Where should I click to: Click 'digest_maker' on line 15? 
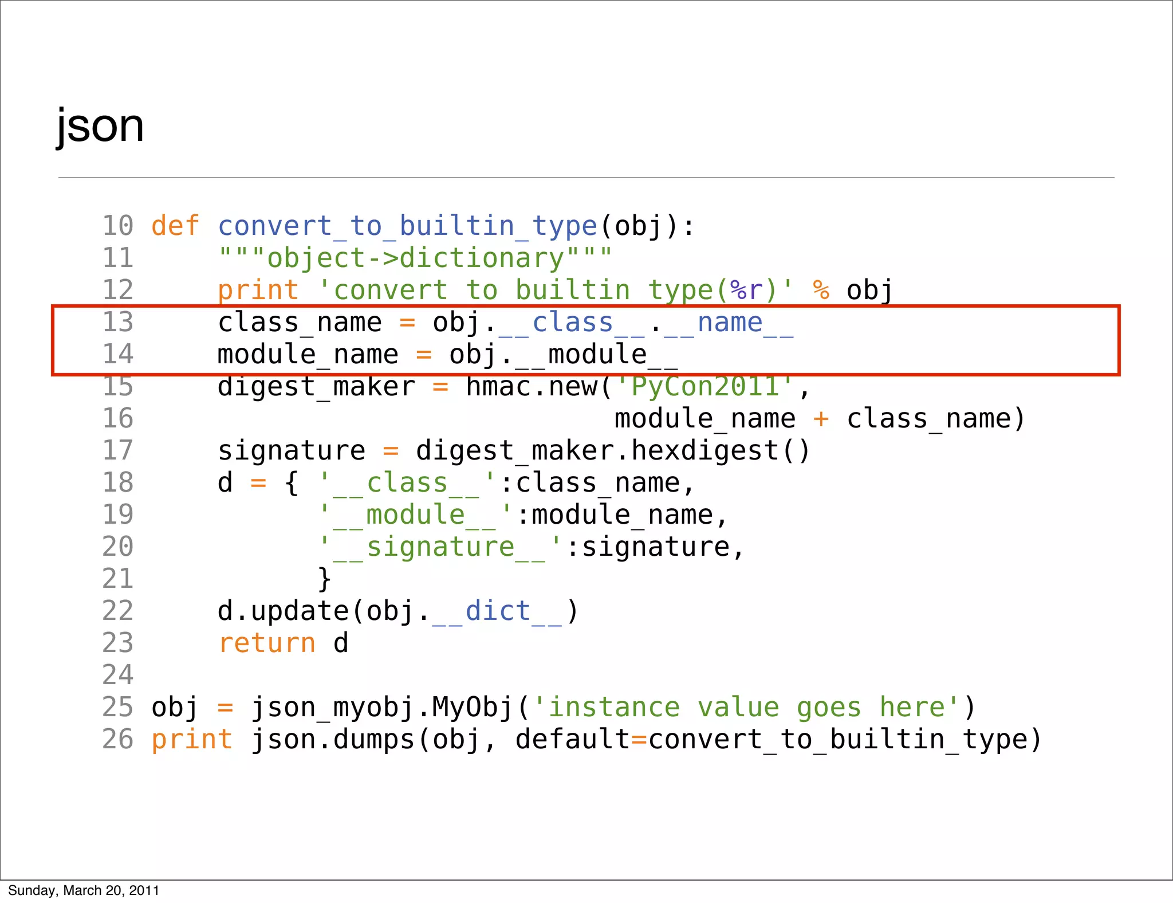point(316,387)
